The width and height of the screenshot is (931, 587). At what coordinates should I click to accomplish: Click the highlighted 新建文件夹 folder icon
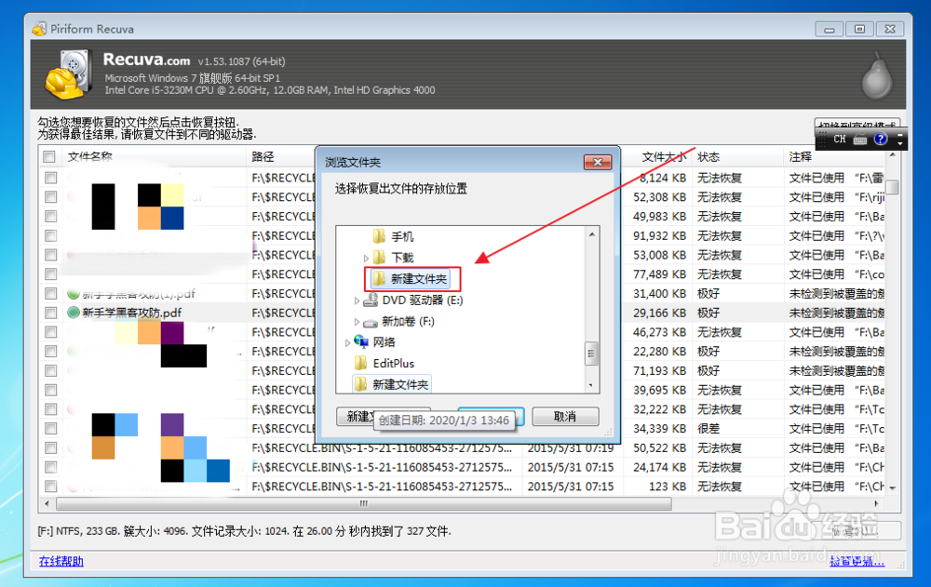[x=379, y=278]
